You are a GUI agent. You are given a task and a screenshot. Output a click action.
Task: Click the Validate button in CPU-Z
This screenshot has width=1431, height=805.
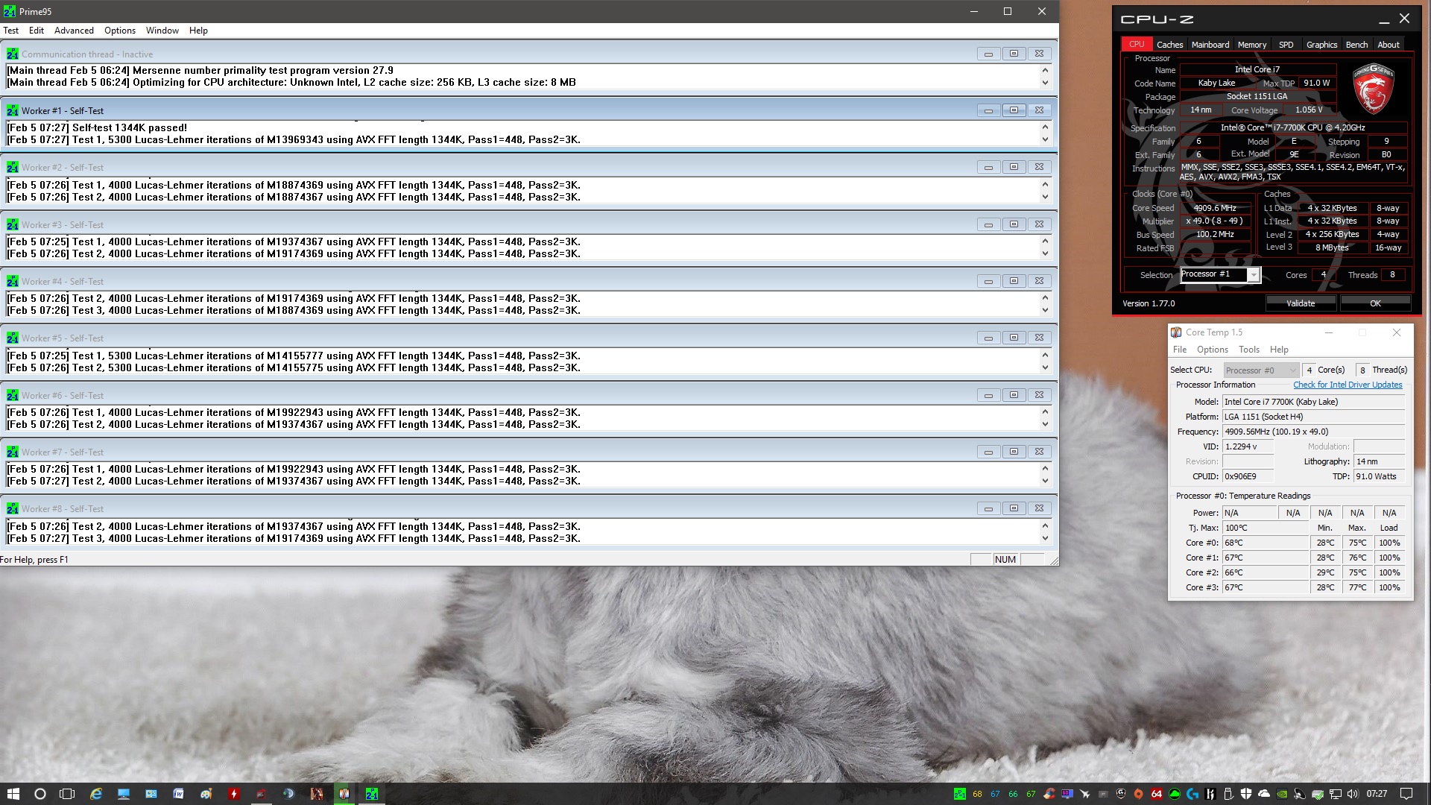[1300, 303]
